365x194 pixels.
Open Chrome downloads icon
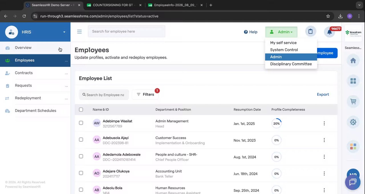(x=340, y=16)
